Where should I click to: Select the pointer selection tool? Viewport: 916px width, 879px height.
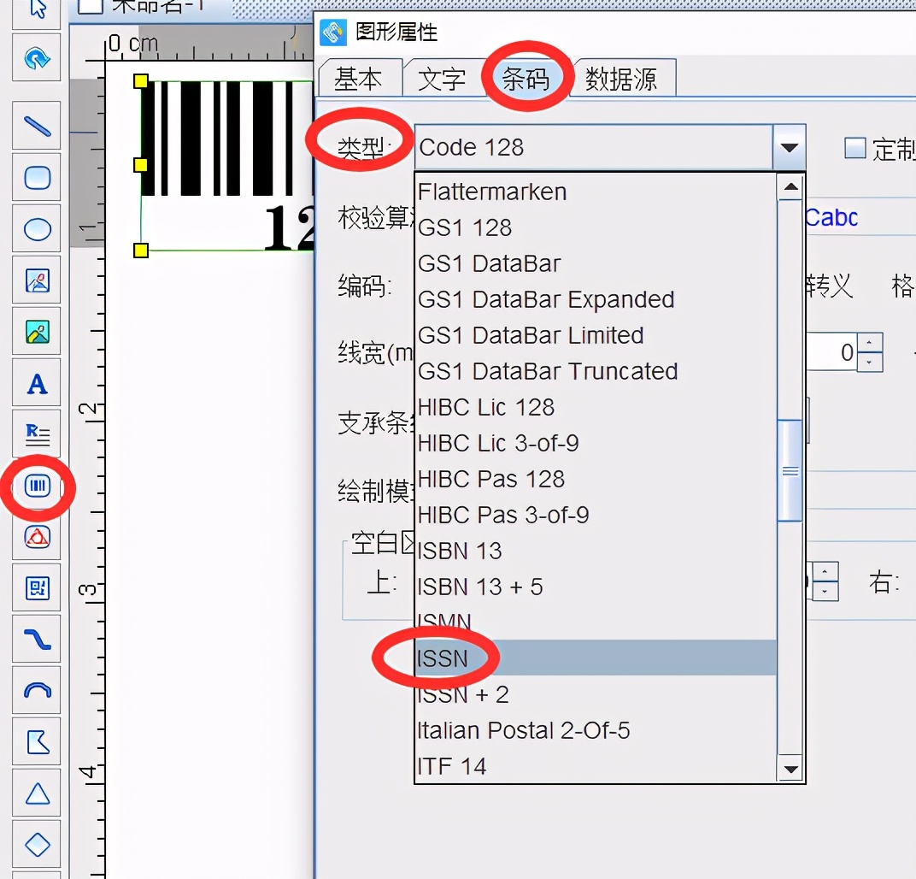[37, 10]
